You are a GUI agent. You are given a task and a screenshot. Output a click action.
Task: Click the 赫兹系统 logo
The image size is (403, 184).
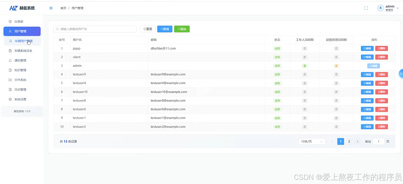[x=22, y=8]
